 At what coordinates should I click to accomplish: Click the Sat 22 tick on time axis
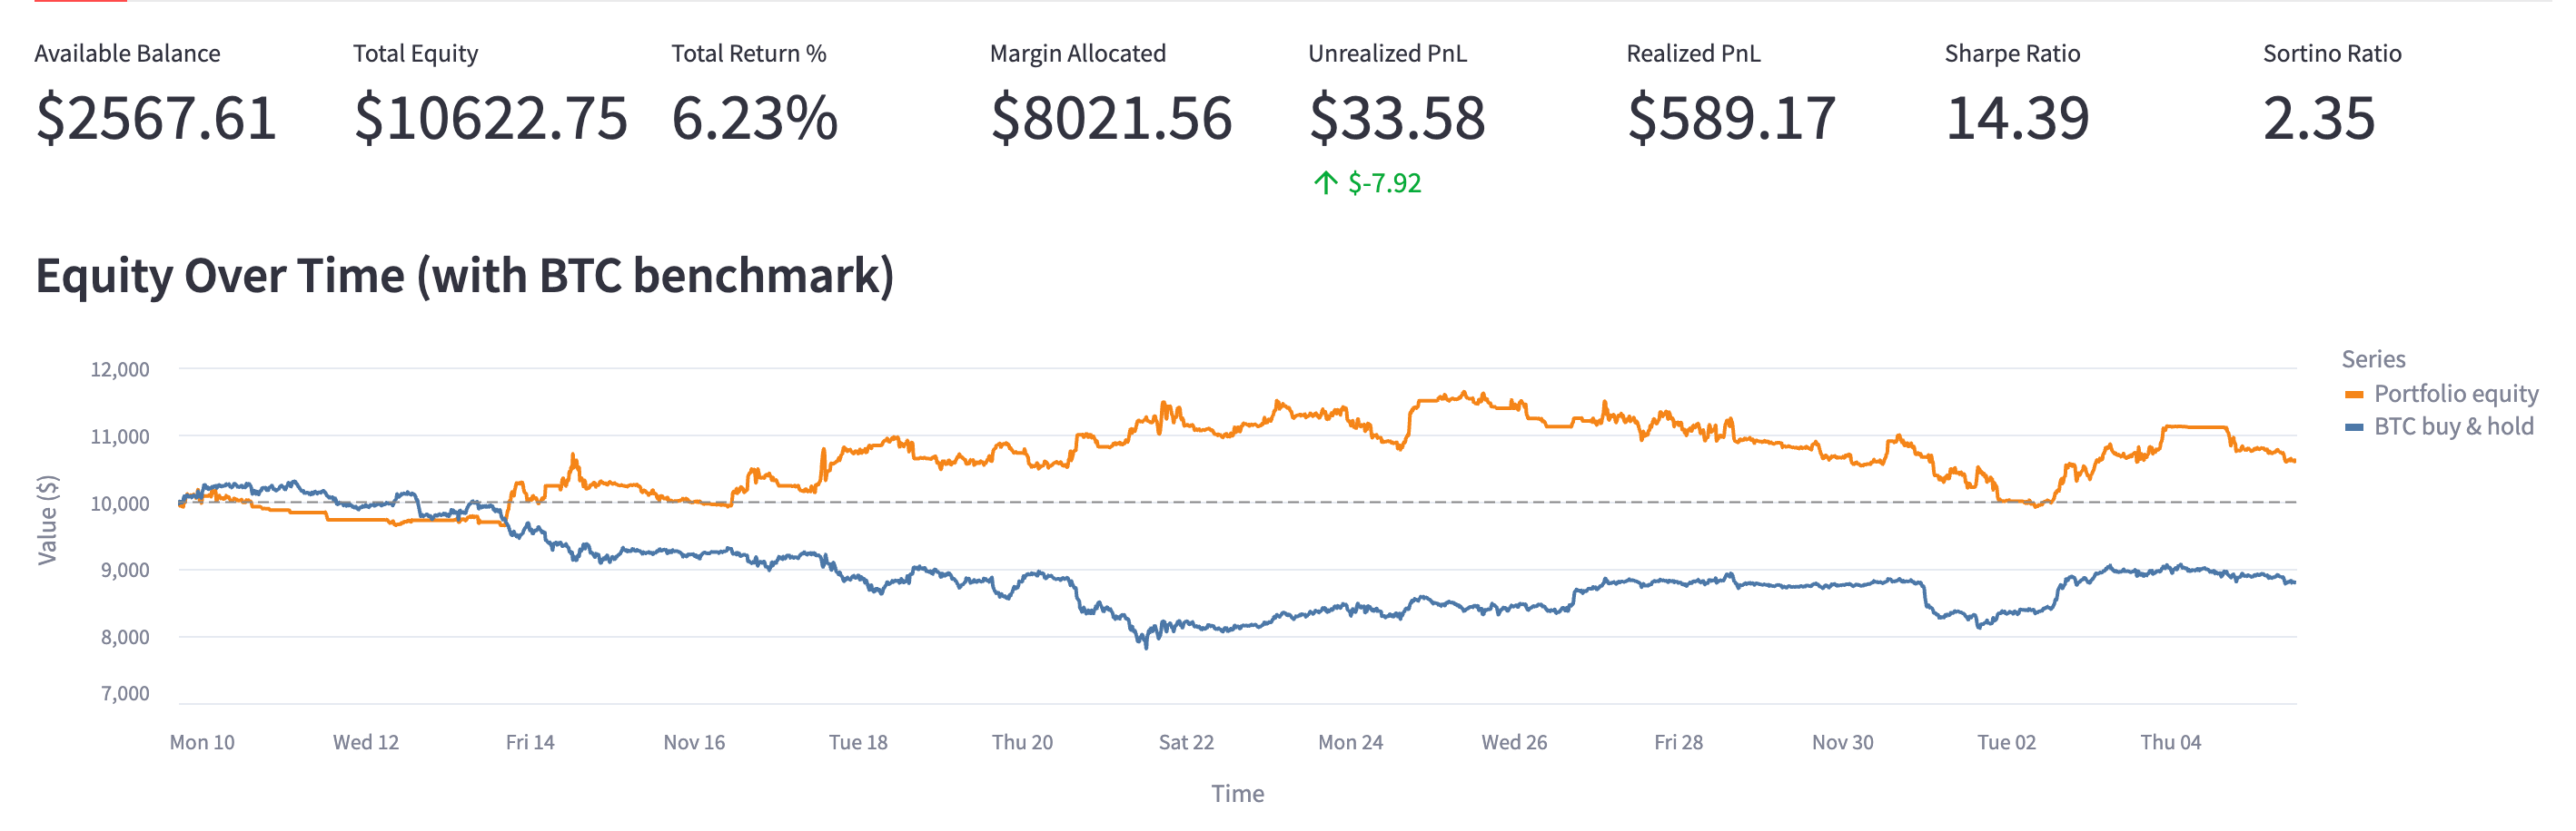[x=1186, y=742]
